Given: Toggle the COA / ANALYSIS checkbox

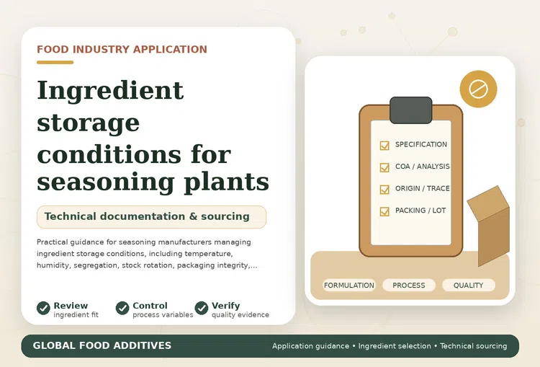Looking at the screenshot, I should point(384,167).
